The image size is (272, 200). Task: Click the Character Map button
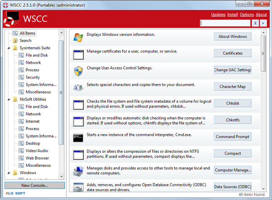(x=233, y=86)
